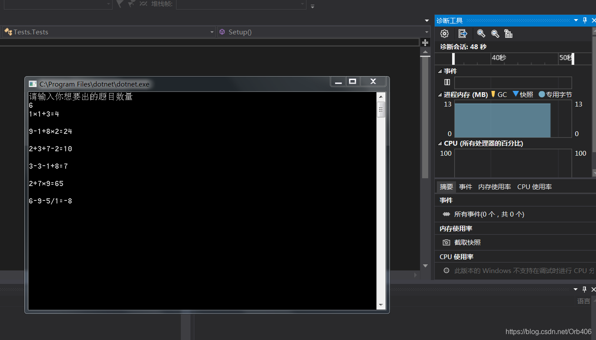The image size is (596, 340).
Task: Click the right timeline selection handle near 50秒
Action: (573, 59)
